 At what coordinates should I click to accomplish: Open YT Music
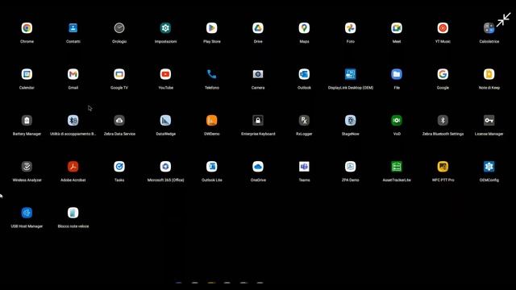click(x=443, y=28)
